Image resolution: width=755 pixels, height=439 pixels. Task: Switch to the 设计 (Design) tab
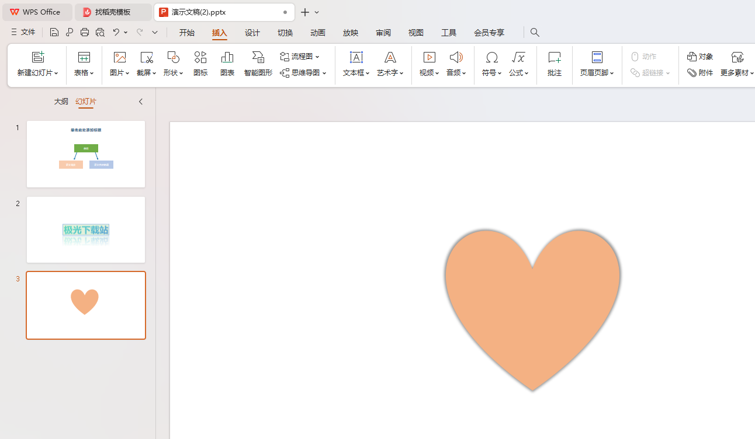click(252, 33)
